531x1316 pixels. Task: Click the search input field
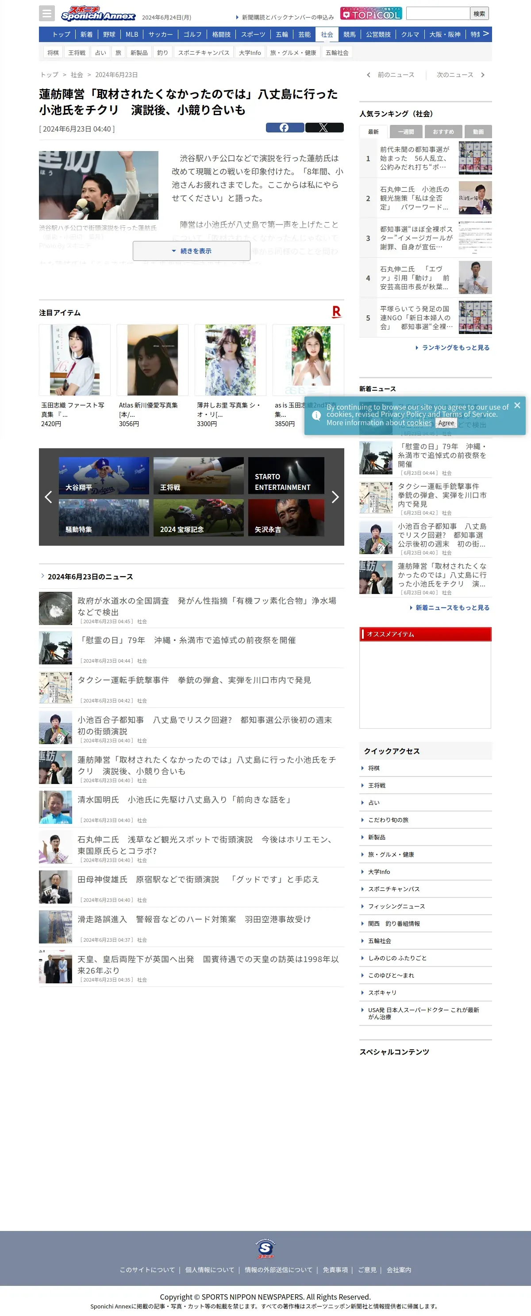438,13
